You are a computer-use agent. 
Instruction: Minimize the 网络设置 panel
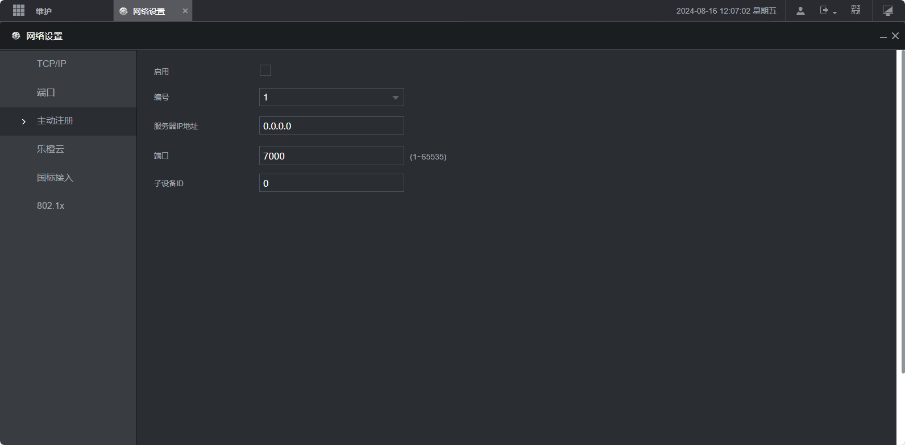883,36
